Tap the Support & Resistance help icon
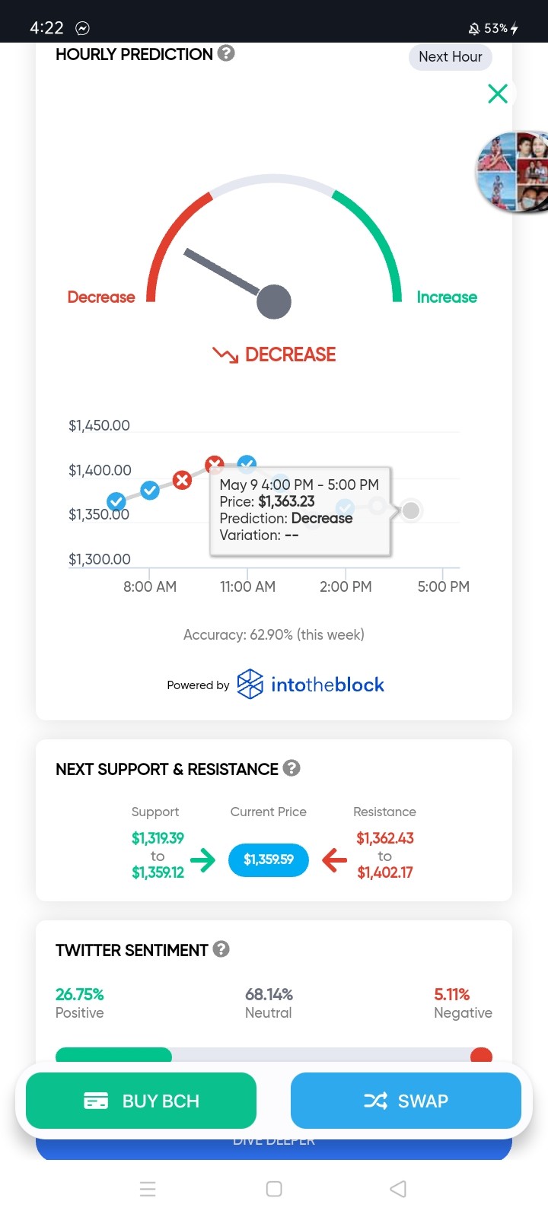 [x=292, y=768]
